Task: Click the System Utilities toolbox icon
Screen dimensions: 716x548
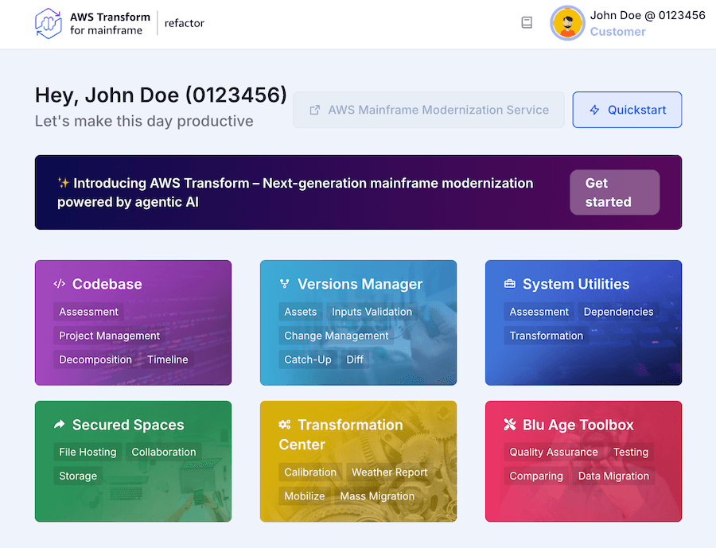Action: [x=510, y=284]
